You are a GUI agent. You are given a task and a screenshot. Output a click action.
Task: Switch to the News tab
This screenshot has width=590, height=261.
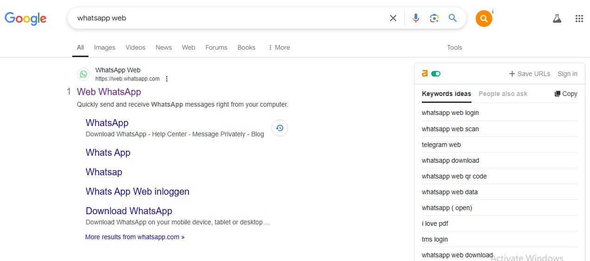(163, 47)
